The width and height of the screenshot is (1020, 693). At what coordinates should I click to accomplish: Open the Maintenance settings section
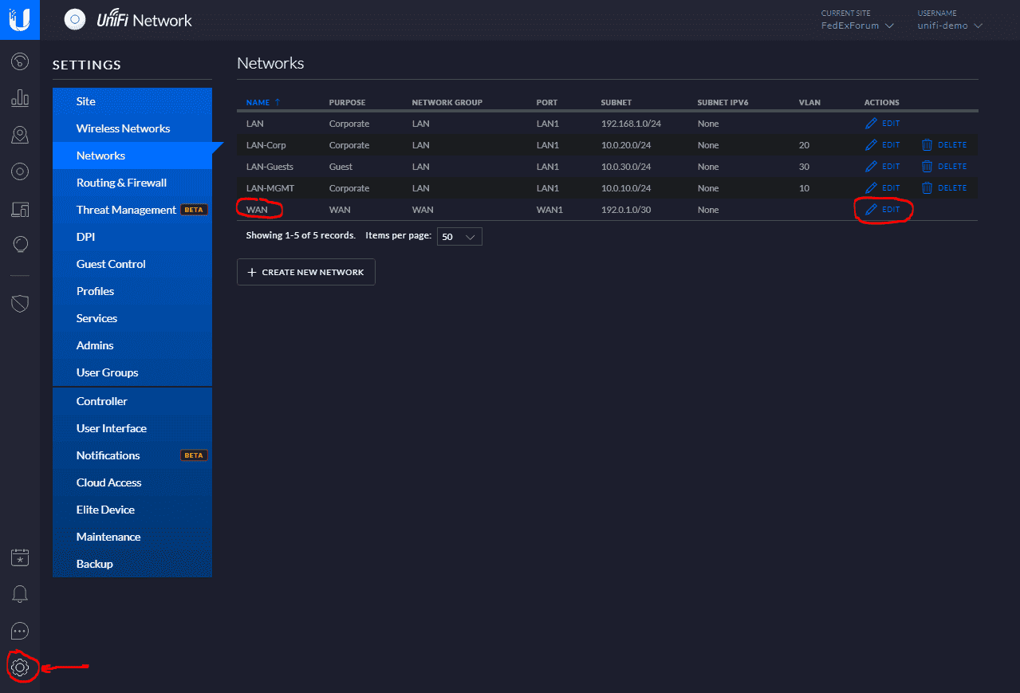click(132, 537)
